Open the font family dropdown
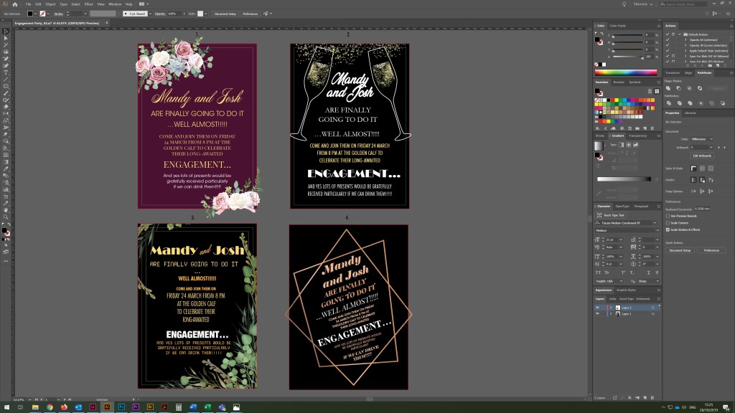This screenshot has width=735, height=413. pos(624,222)
